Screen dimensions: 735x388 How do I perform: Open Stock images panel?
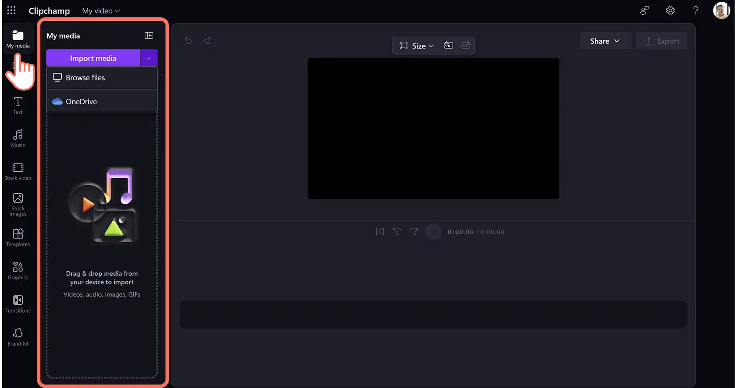point(18,205)
